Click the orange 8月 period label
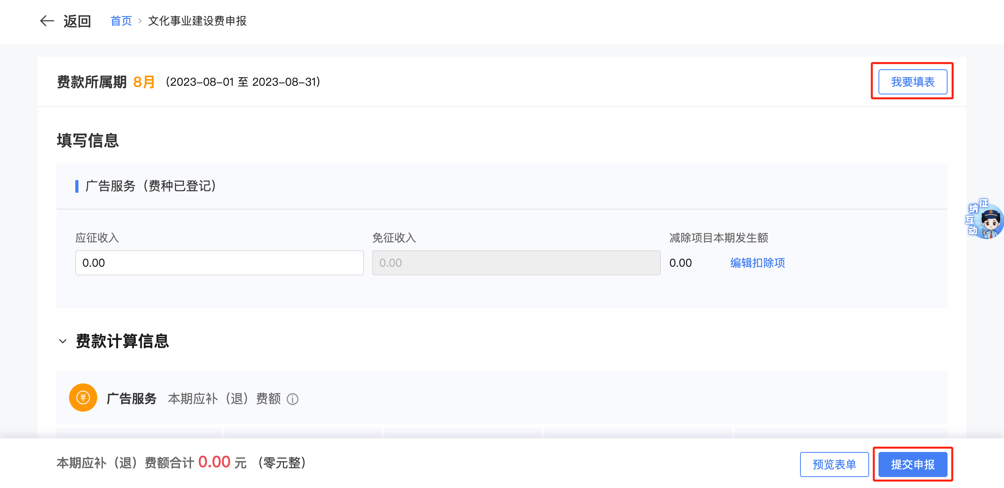Viewport: 1004px width, 488px height. click(144, 82)
